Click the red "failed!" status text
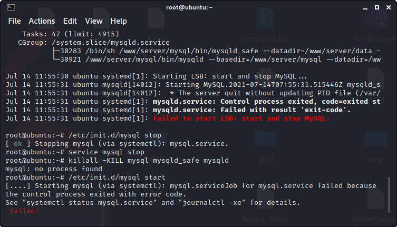397x227 pixels. tap(24, 211)
